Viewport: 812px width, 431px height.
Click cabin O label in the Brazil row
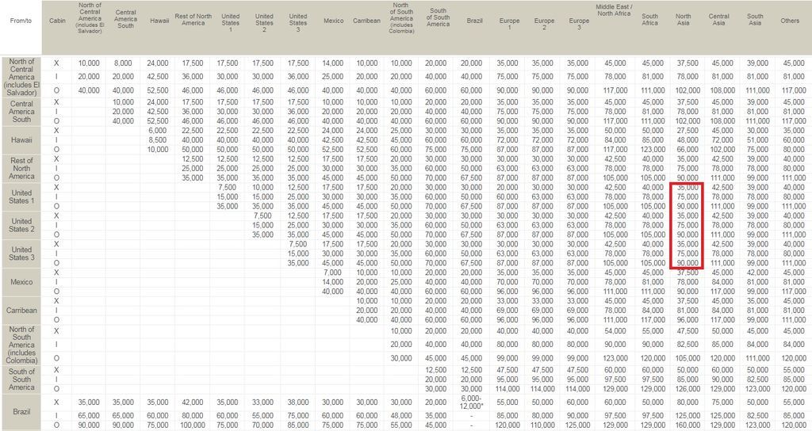coord(56,425)
